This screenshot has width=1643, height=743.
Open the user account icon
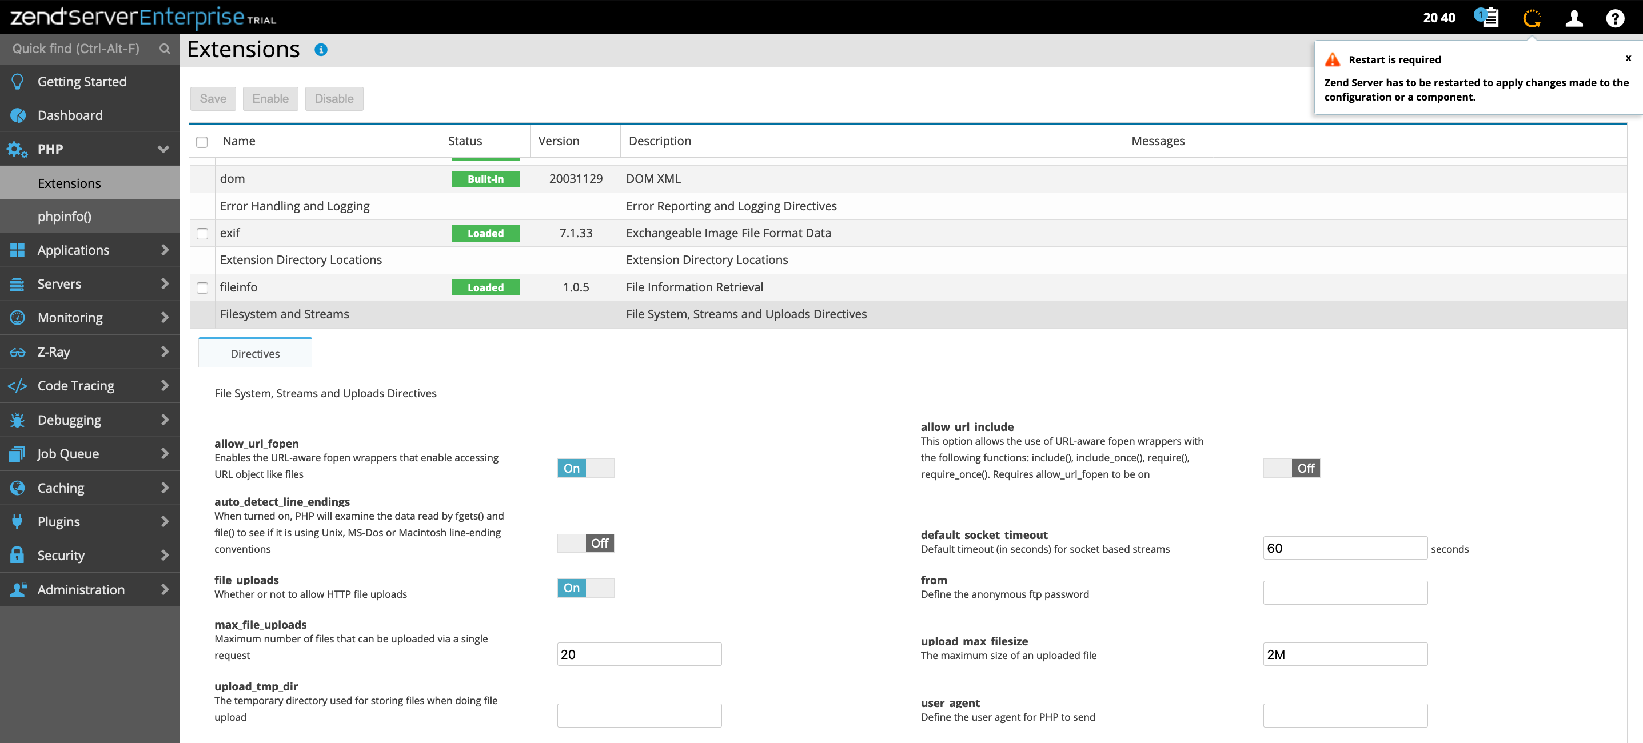(x=1573, y=18)
